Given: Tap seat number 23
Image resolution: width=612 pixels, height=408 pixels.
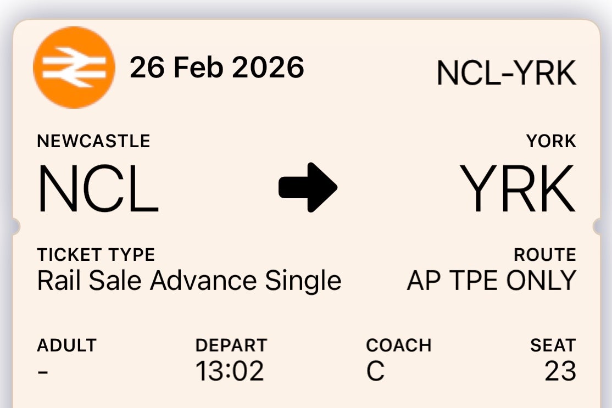Looking at the screenshot, I should point(560,371).
